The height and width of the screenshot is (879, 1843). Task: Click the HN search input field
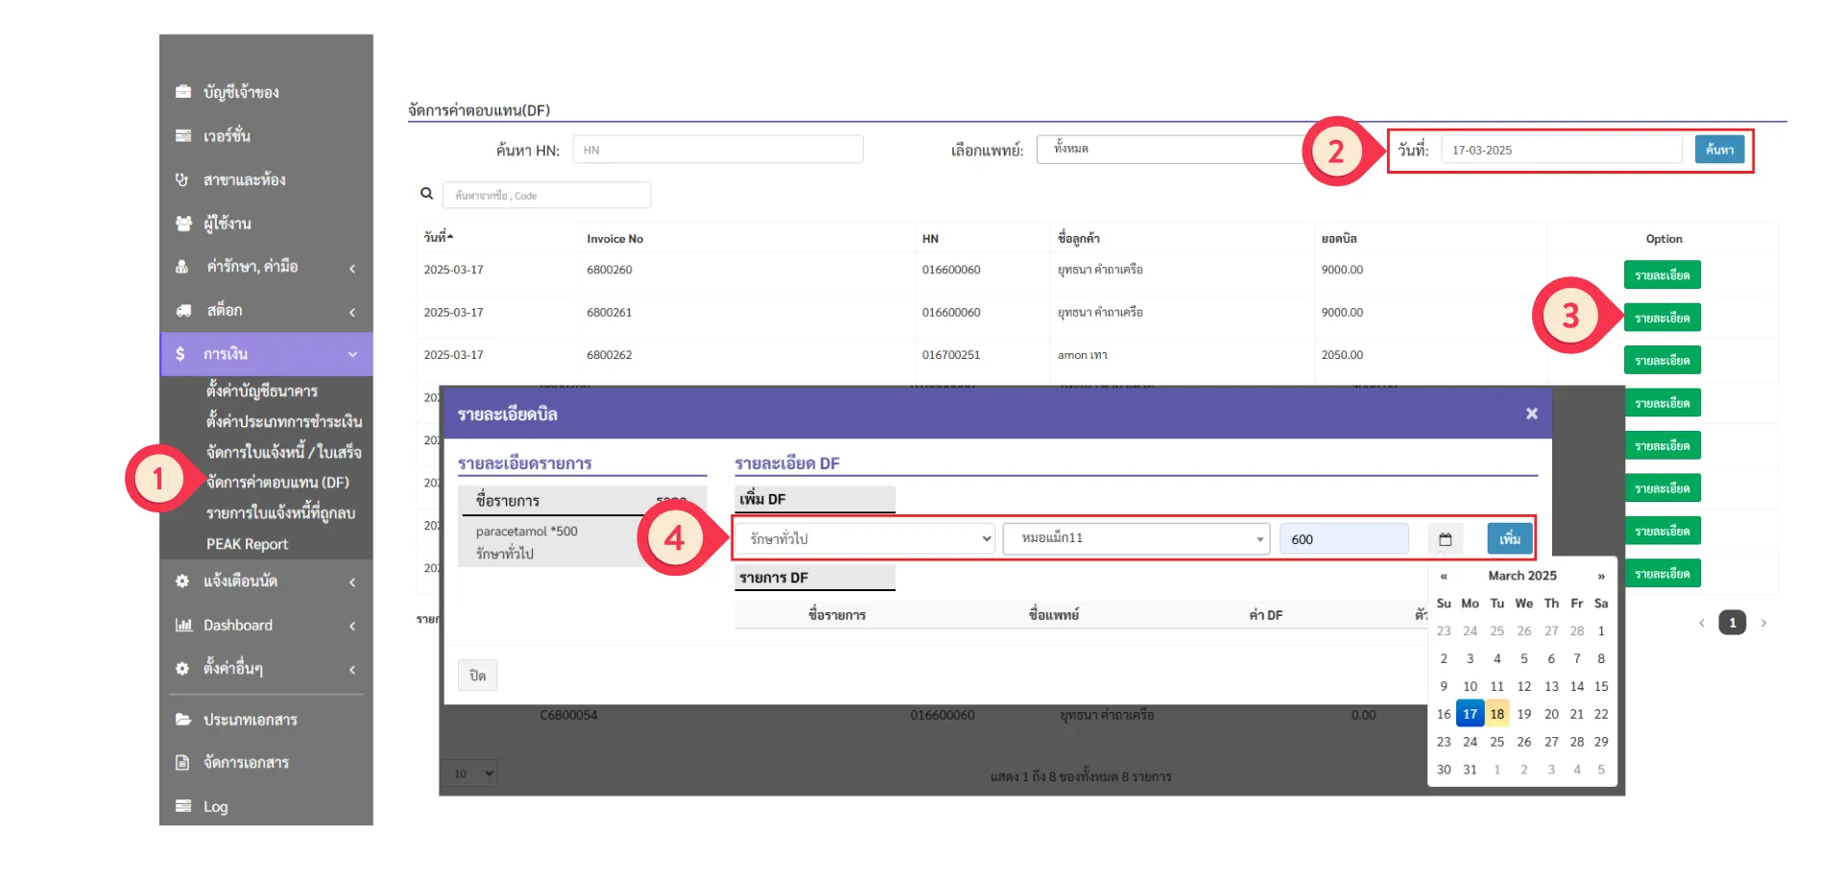click(717, 150)
